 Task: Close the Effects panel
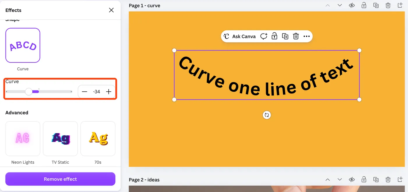[111, 10]
